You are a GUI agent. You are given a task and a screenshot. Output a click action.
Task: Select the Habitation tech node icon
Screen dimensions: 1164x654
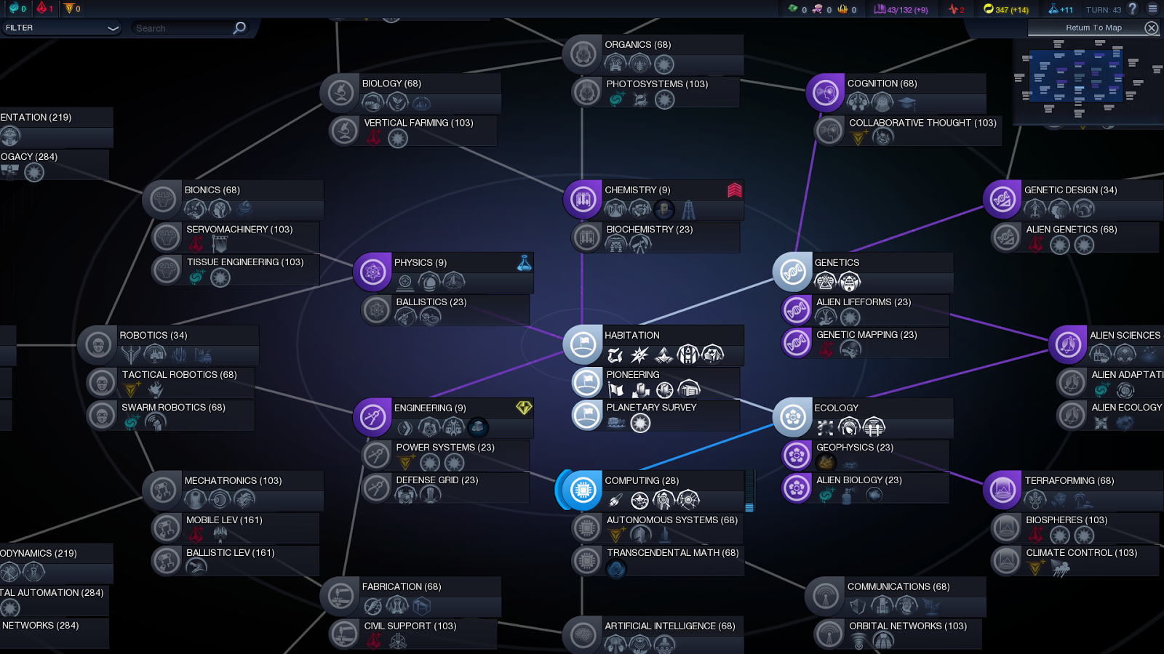tap(583, 344)
